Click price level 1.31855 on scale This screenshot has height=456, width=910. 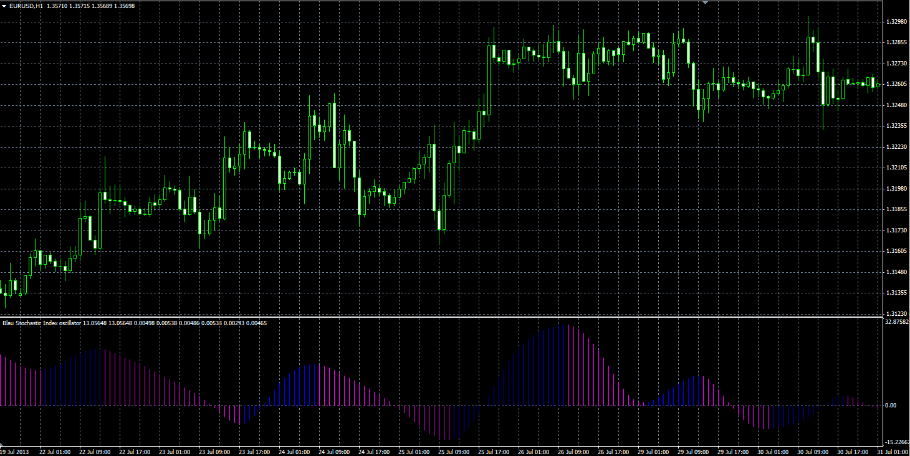click(896, 209)
